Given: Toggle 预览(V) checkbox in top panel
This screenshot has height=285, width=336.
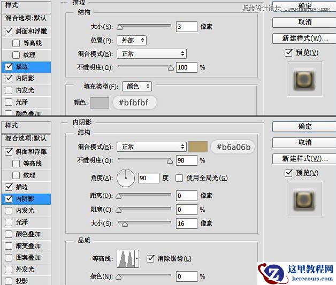Looking at the screenshot, I should point(288,53).
